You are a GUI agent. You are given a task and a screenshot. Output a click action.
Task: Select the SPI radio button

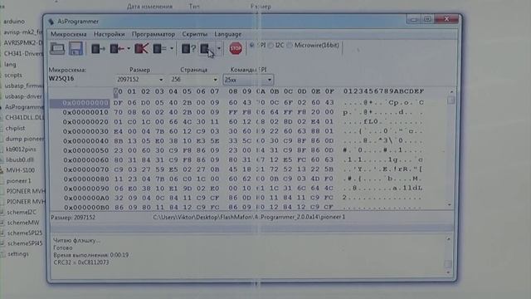tap(252, 45)
